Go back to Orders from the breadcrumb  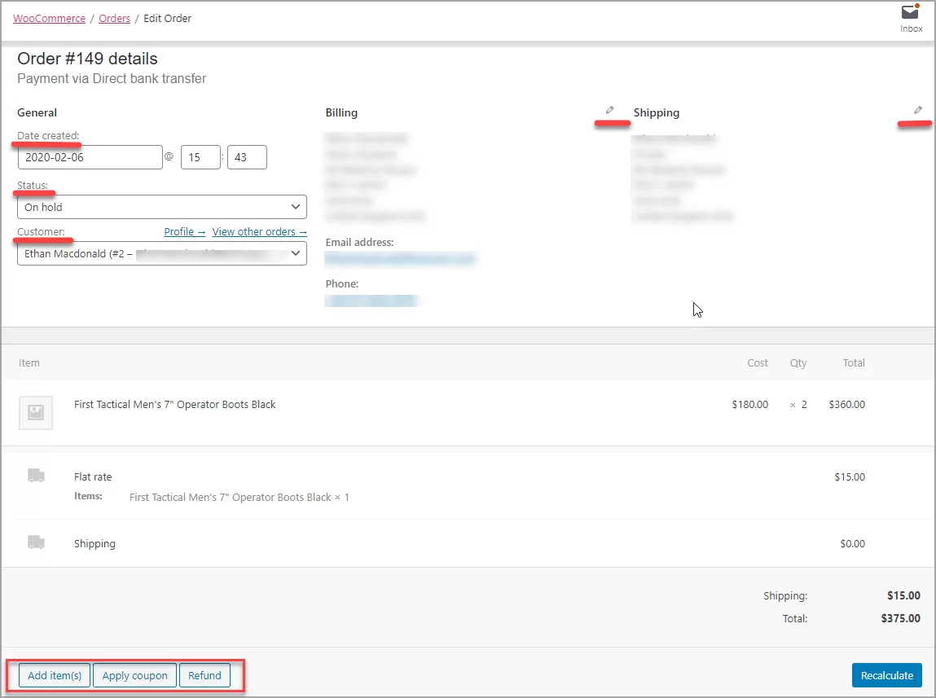click(x=114, y=18)
